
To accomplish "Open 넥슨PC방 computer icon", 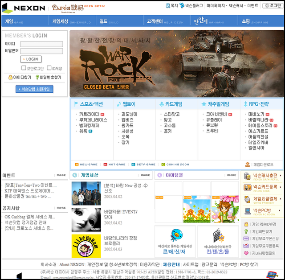I will (x=247, y=210).
